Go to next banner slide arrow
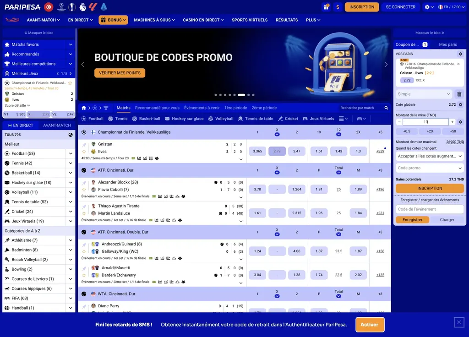 click(x=386, y=65)
